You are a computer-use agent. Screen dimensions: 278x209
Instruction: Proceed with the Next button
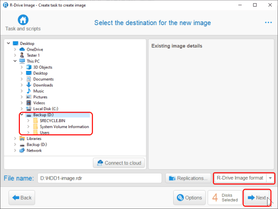pos(257,198)
